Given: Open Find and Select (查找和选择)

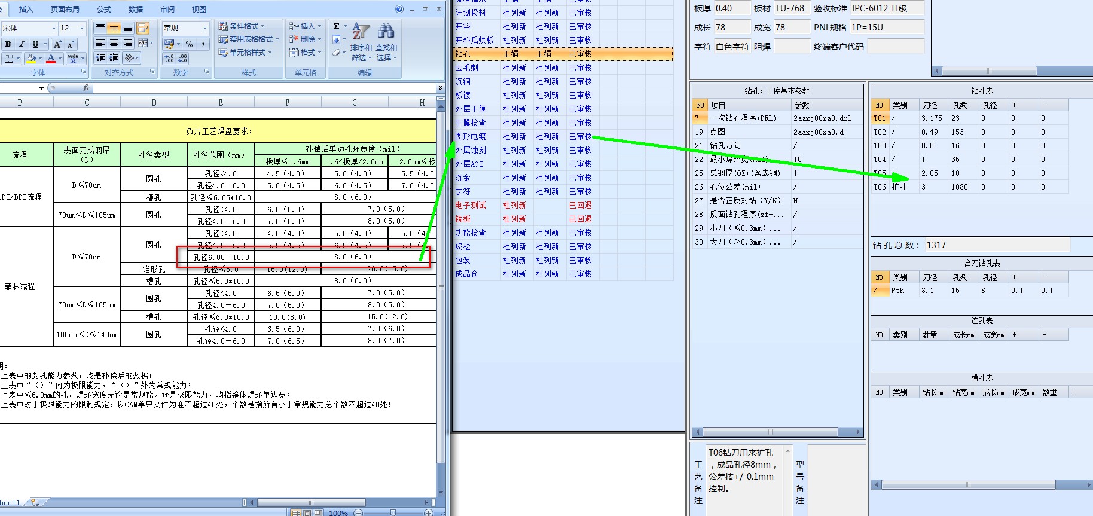Looking at the screenshot, I should point(386,42).
